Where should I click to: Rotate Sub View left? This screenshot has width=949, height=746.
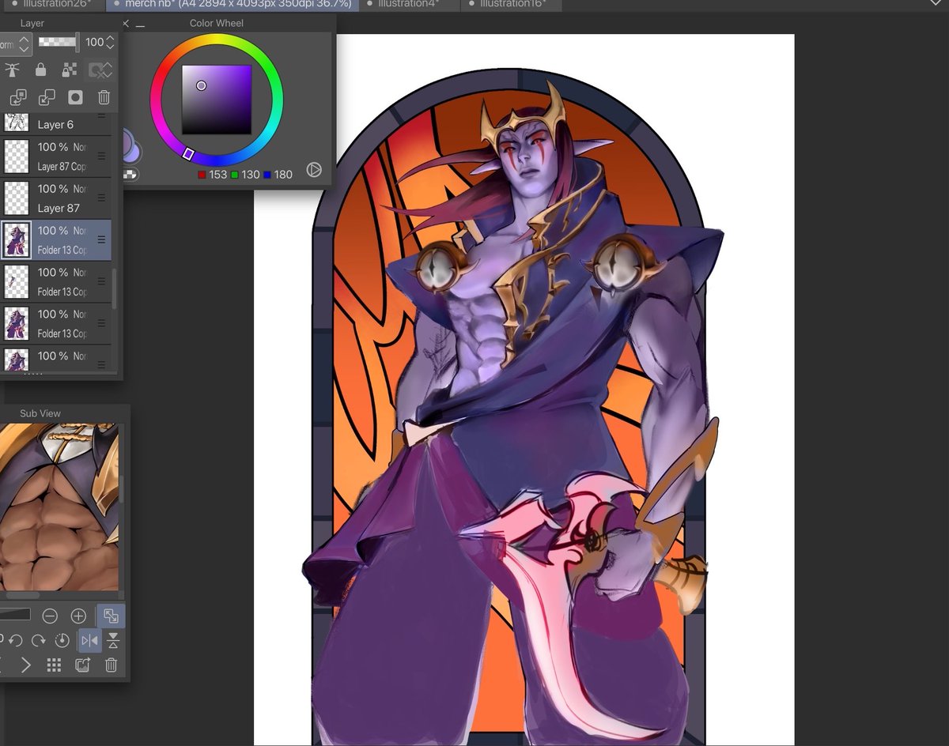16,641
